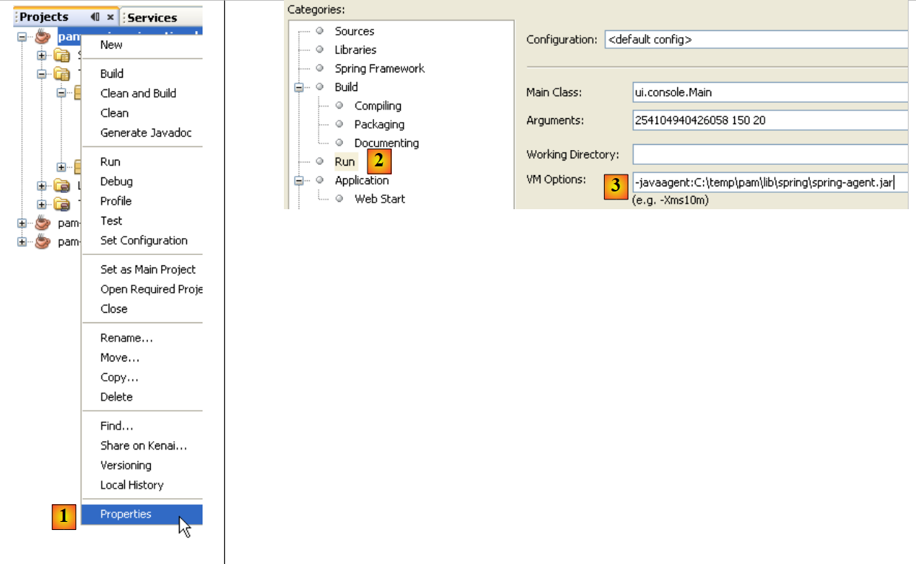Choose Properties from the context menu

pyautogui.click(x=126, y=514)
